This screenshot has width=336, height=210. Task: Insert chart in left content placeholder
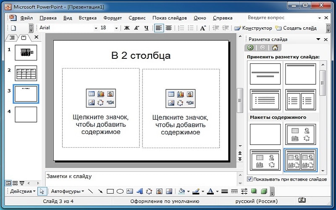point(101,94)
